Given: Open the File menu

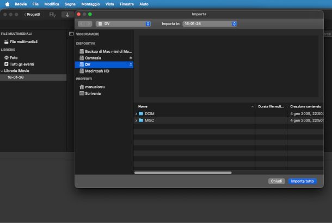Looking at the screenshot, I should pyautogui.click(x=35, y=4).
